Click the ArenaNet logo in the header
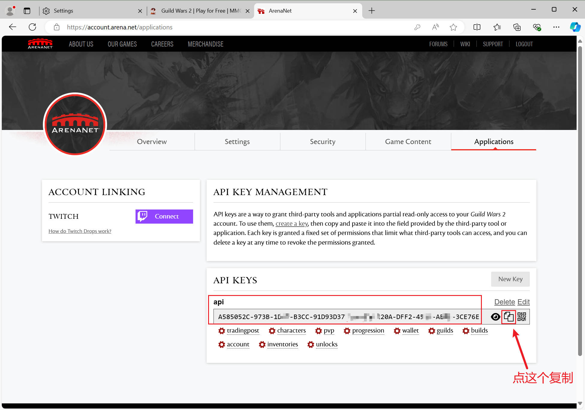The height and width of the screenshot is (410, 585). 40,44
